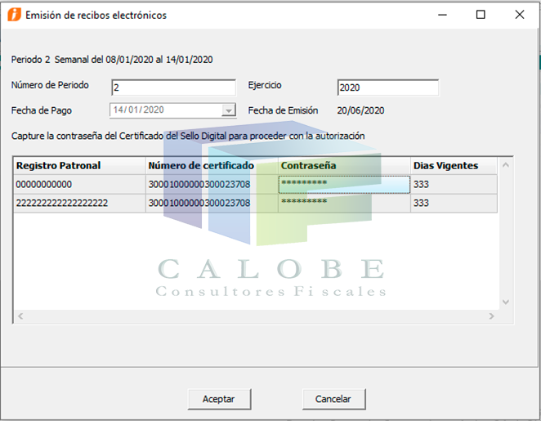
Task: Select cell with registro 22222222222222222
Action: click(x=80, y=203)
